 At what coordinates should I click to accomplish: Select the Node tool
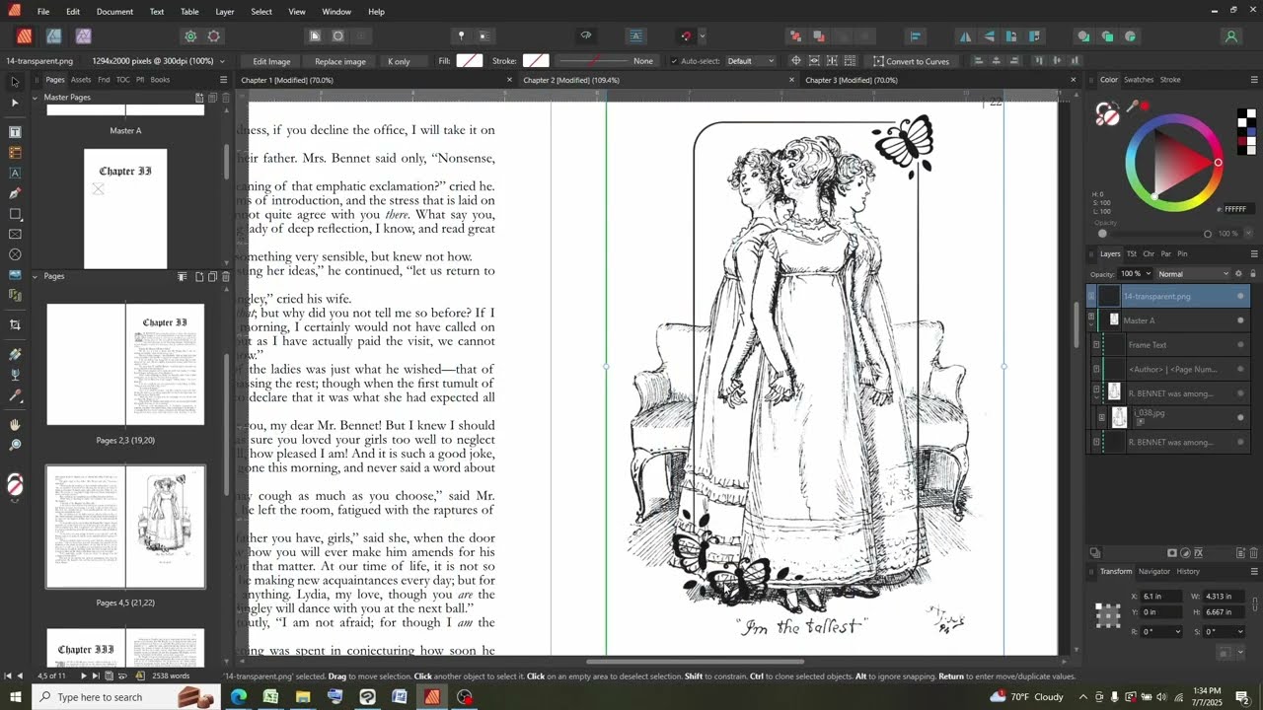[x=15, y=103]
